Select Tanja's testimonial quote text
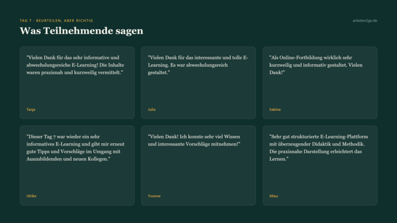The height and width of the screenshot is (223, 397). (x=75, y=65)
